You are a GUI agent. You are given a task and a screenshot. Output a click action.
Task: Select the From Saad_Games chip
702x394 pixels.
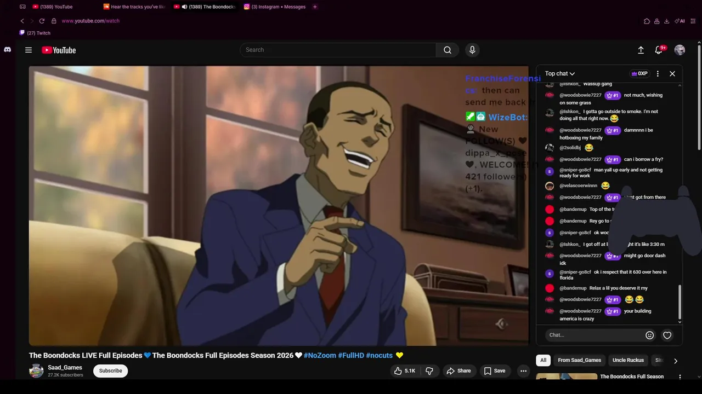(x=579, y=360)
